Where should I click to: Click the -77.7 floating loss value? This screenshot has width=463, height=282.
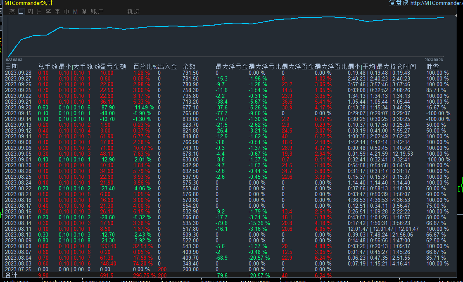(x=221, y=114)
